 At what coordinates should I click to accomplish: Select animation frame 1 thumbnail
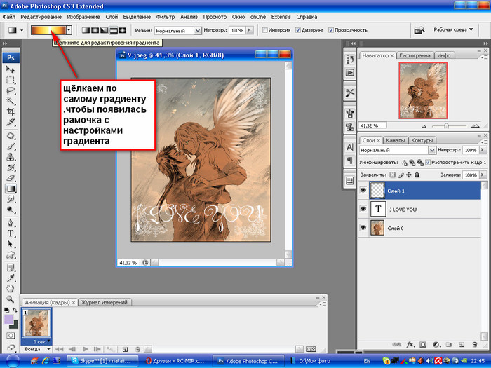36,323
